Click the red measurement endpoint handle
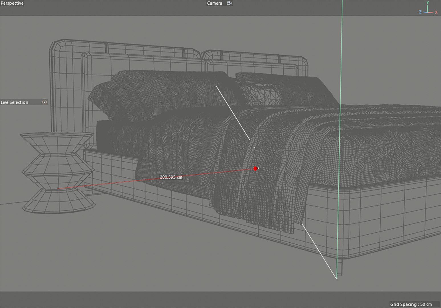This screenshot has height=308, width=441. [255, 169]
